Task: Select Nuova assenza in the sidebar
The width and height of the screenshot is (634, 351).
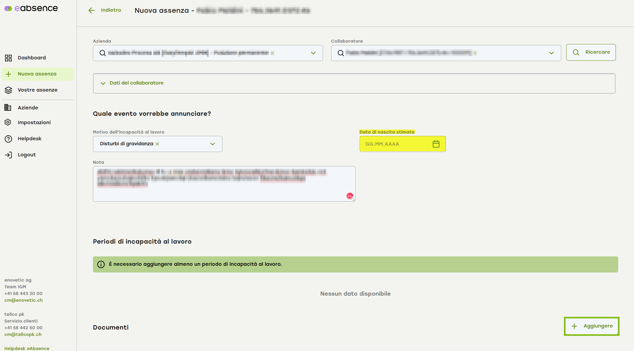Action: tap(37, 74)
